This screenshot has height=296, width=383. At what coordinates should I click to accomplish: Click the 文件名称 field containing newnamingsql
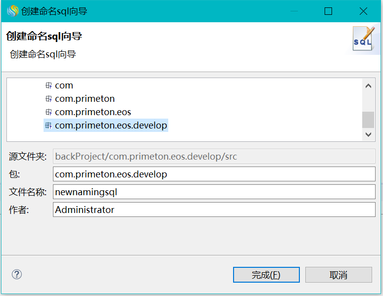click(x=214, y=192)
